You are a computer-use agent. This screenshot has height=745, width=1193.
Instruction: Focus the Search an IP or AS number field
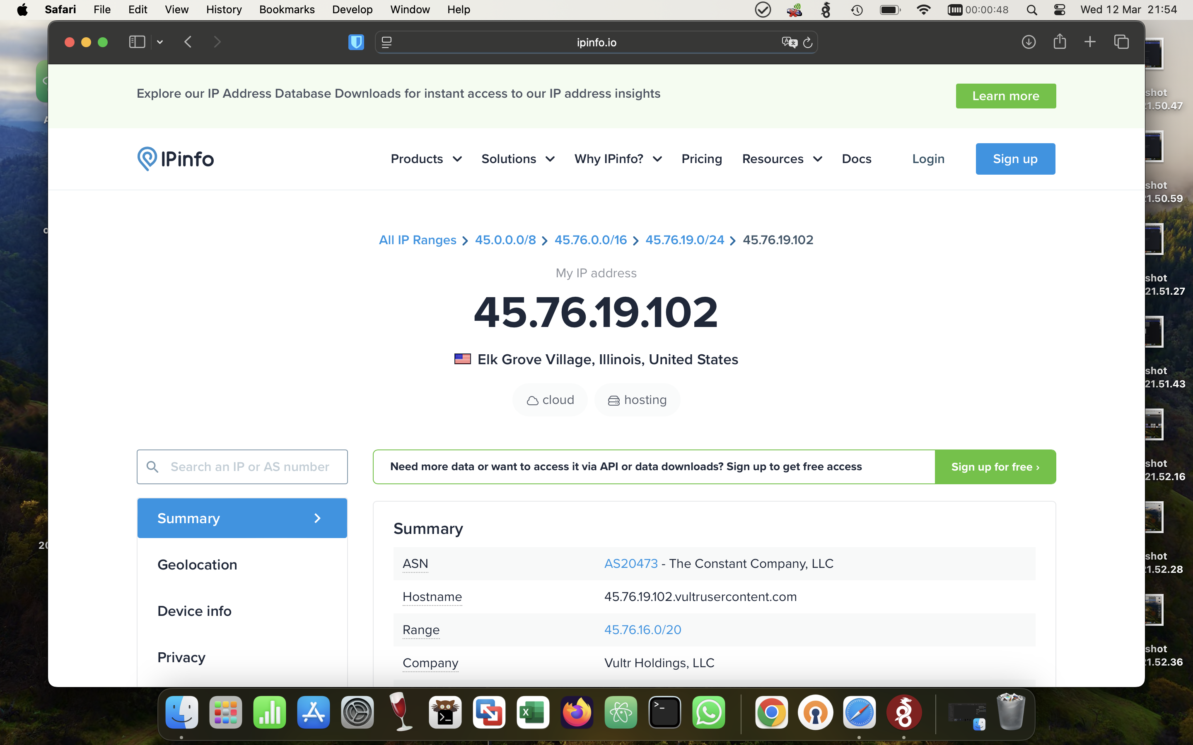click(x=242, y=466)
